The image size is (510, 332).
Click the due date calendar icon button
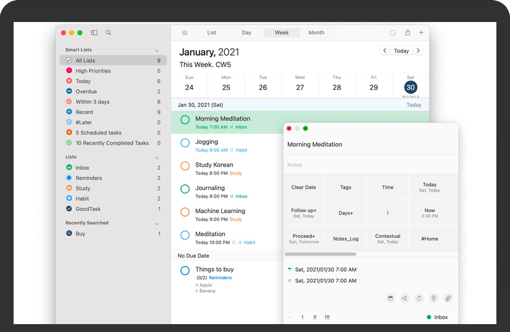(x=390, y=298)
